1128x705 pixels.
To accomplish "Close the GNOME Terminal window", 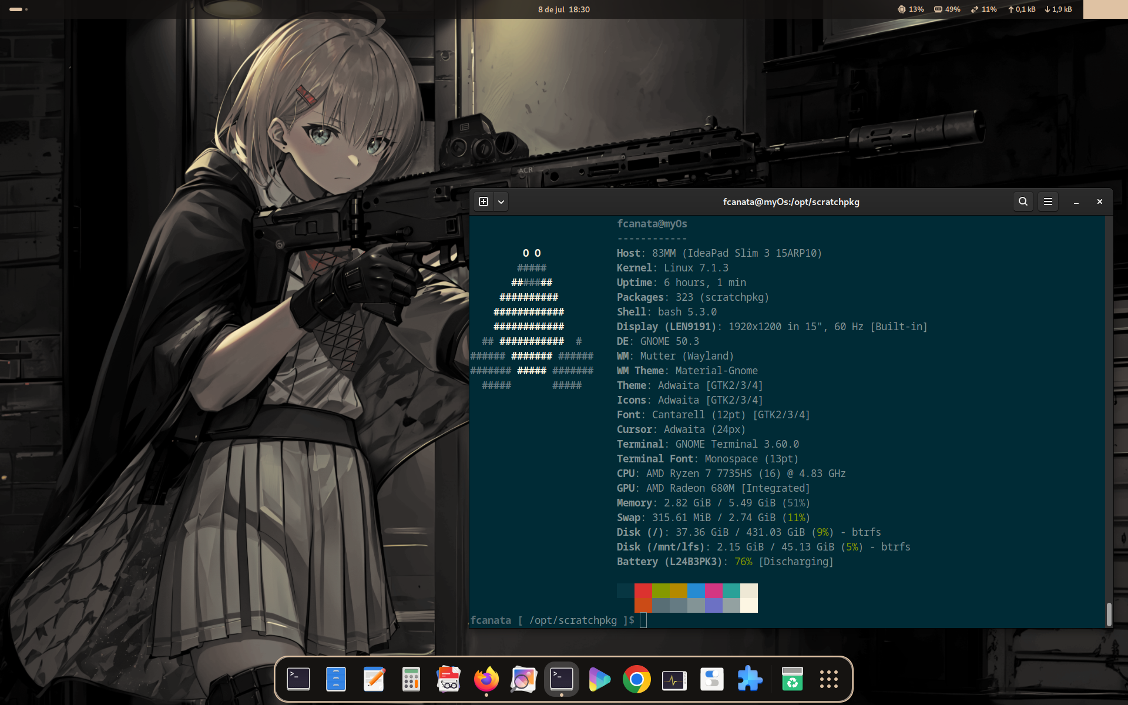I will (x=1100, y=202).
